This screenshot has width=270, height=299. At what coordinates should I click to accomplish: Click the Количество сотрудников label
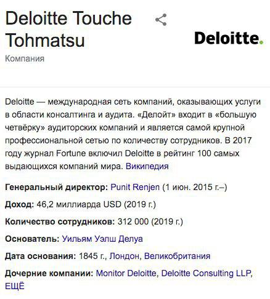tap(60, 221)
